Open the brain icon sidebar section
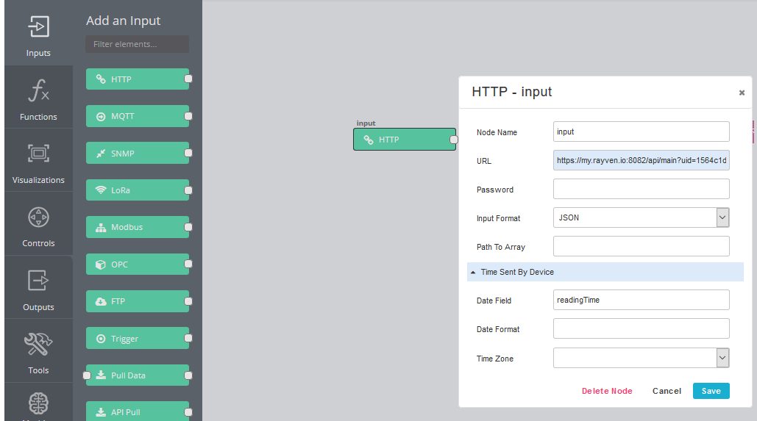757x421 pixels. pyautogui.click(x=38, y=403)
